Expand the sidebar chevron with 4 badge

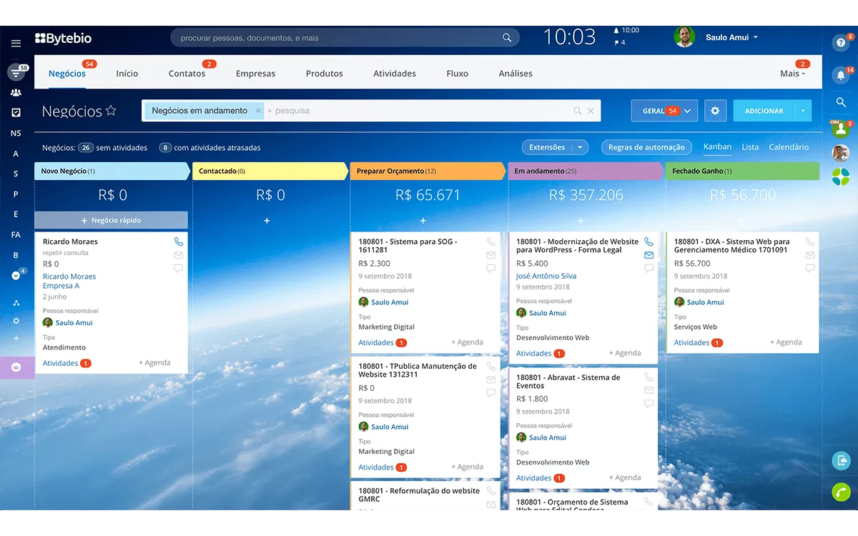click(x=16, y=275)
